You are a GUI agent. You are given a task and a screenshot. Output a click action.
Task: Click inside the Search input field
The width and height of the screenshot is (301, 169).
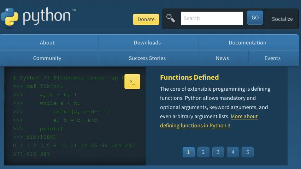[x=212, y=18]
